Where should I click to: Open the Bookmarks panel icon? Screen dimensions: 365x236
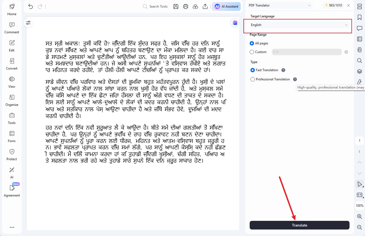[x=360, y=17]
